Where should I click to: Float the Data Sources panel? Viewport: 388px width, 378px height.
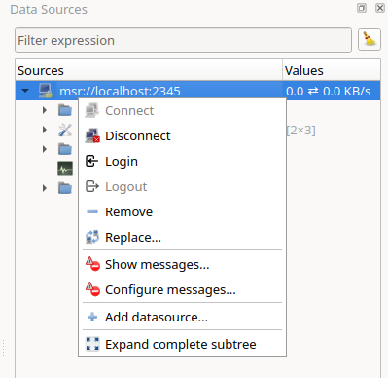coord(362,8)
